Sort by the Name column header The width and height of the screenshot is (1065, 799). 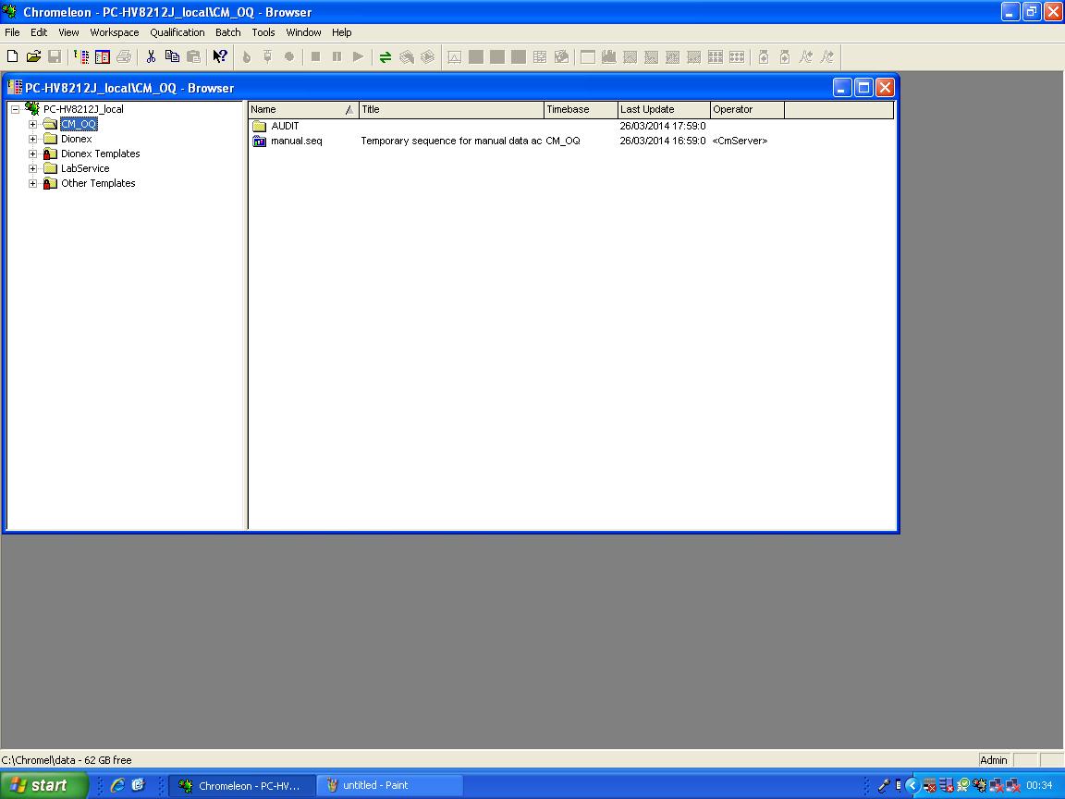pos(303,109)
